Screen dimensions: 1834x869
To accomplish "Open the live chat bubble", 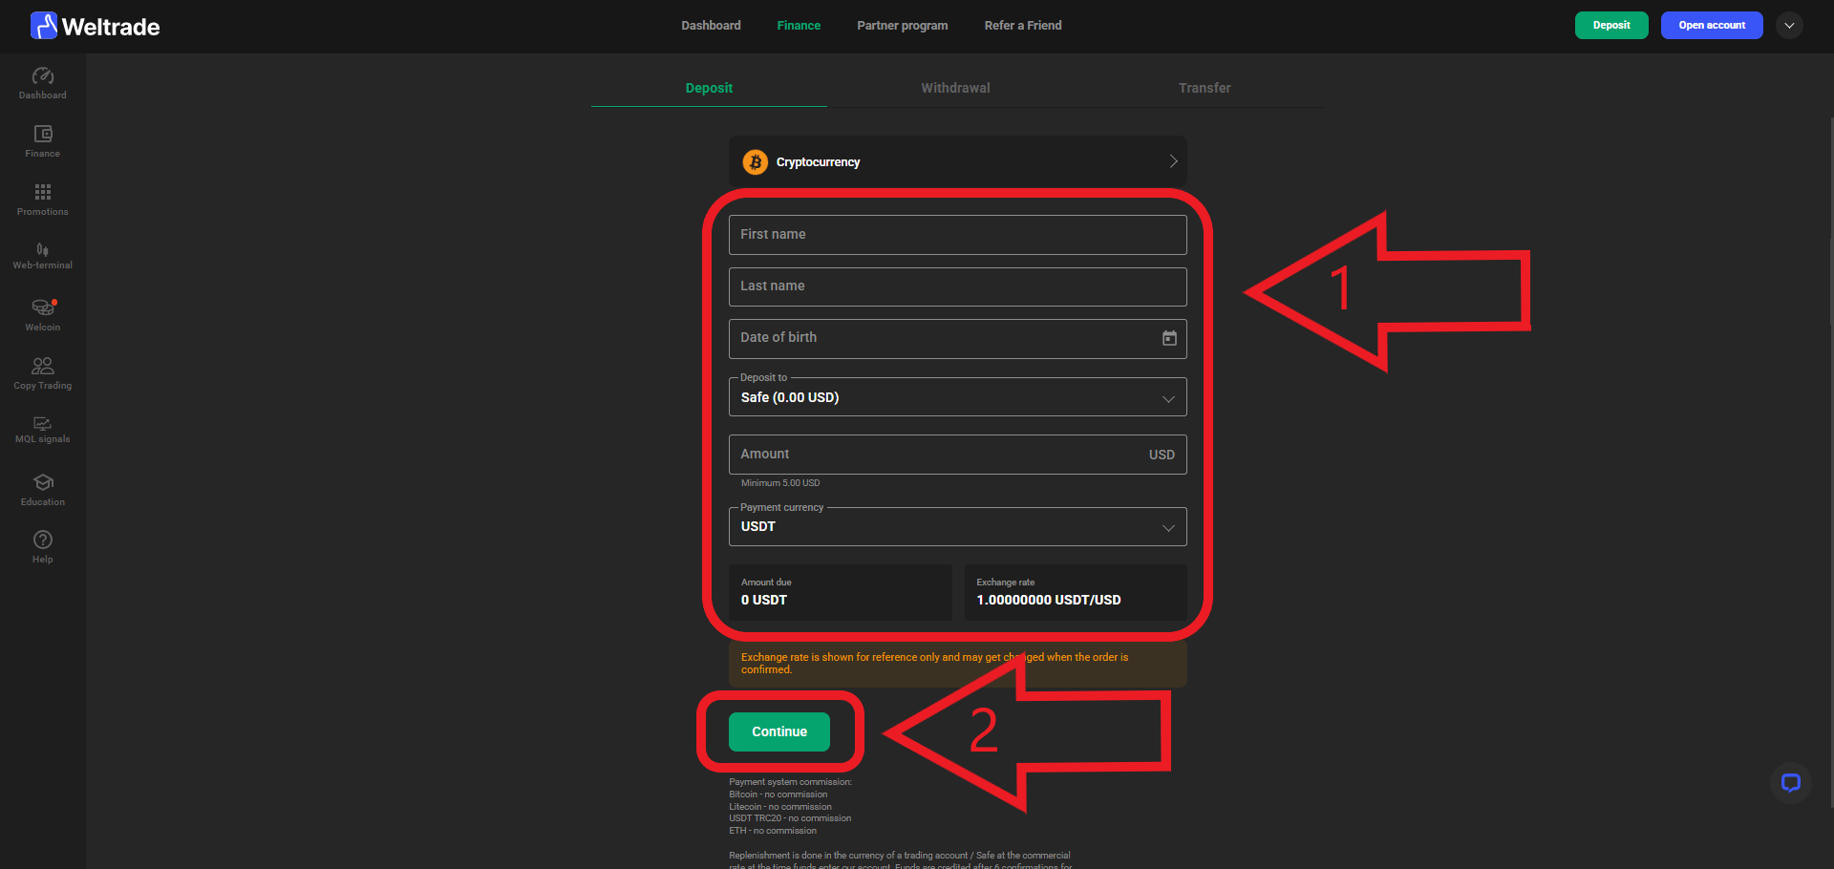I will [x=1791, y=783].
